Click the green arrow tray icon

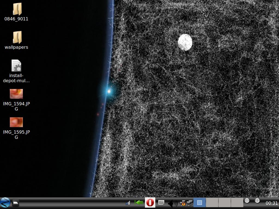[139, 203]
